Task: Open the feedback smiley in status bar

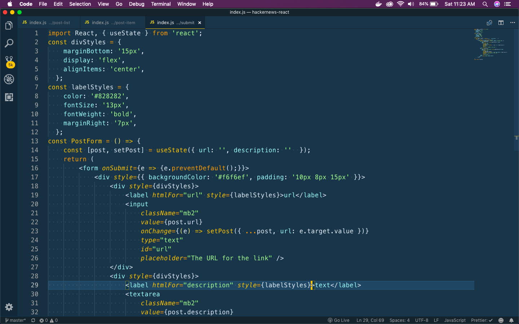Action: [x=501, y=320]
